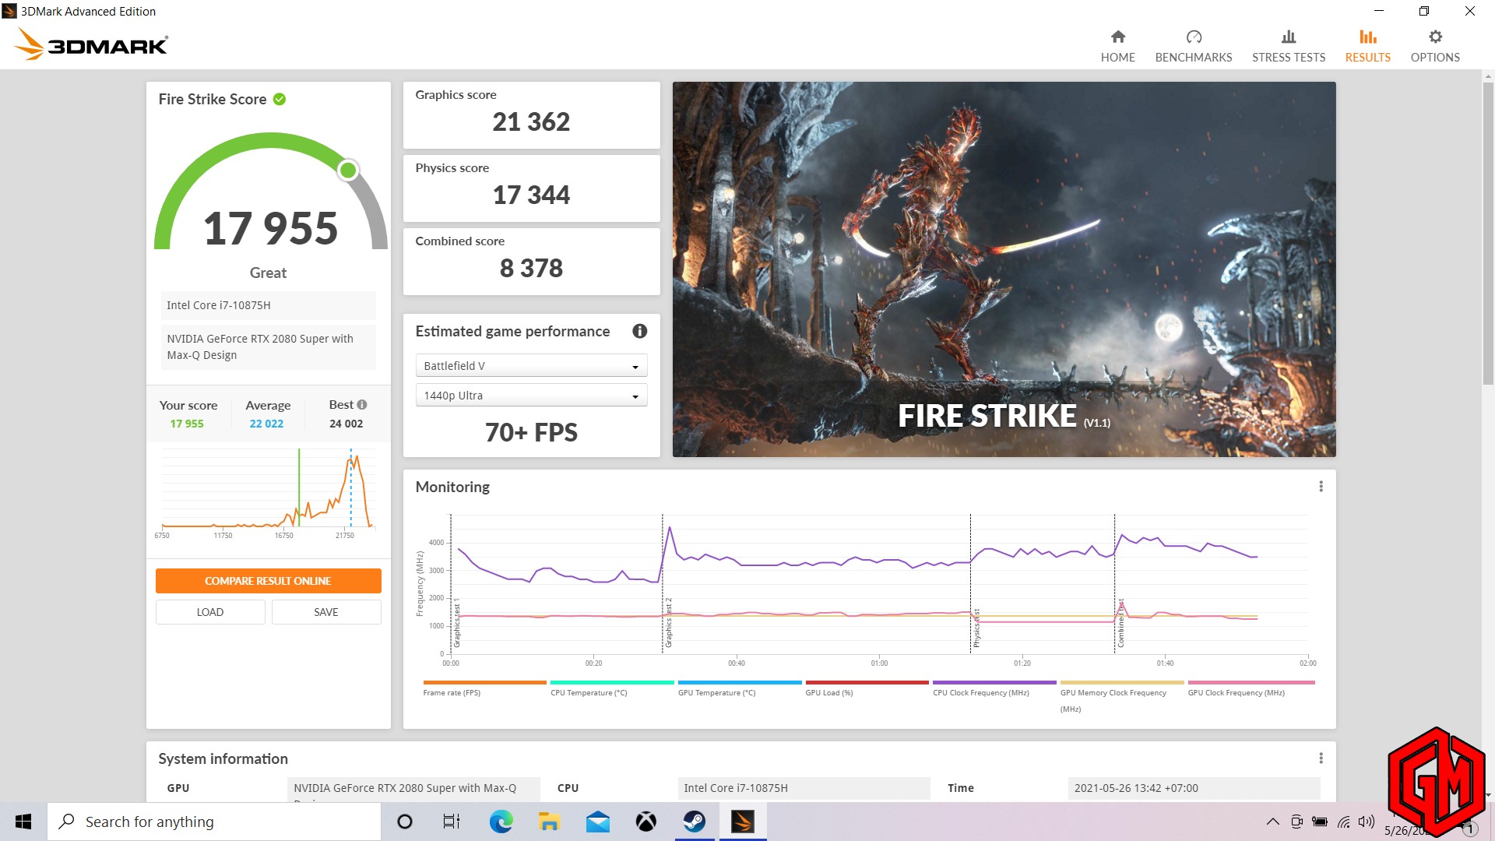
Task: Click the green validation checkmark by Fire Strike Score
Action: coord(280,99)
